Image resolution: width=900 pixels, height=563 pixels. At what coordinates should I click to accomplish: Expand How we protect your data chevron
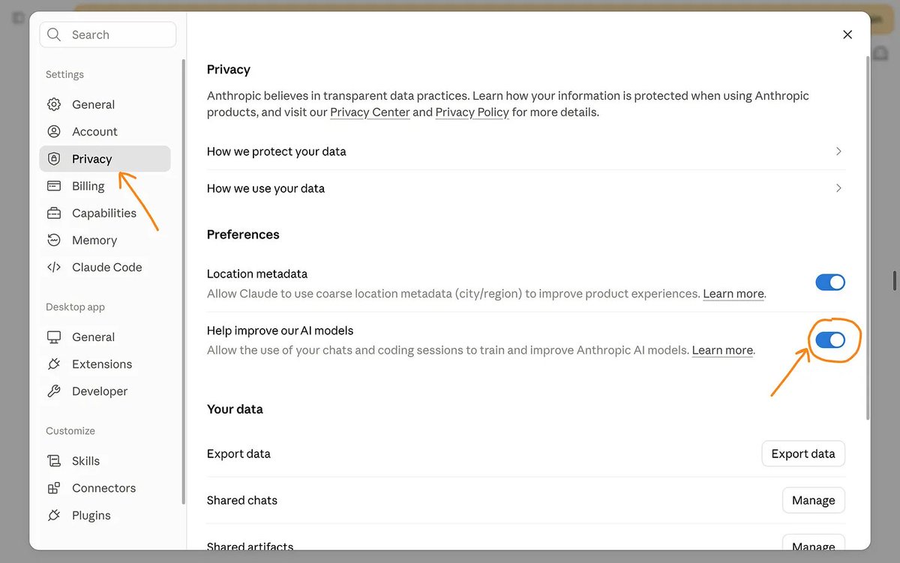(x=838, y=151)
